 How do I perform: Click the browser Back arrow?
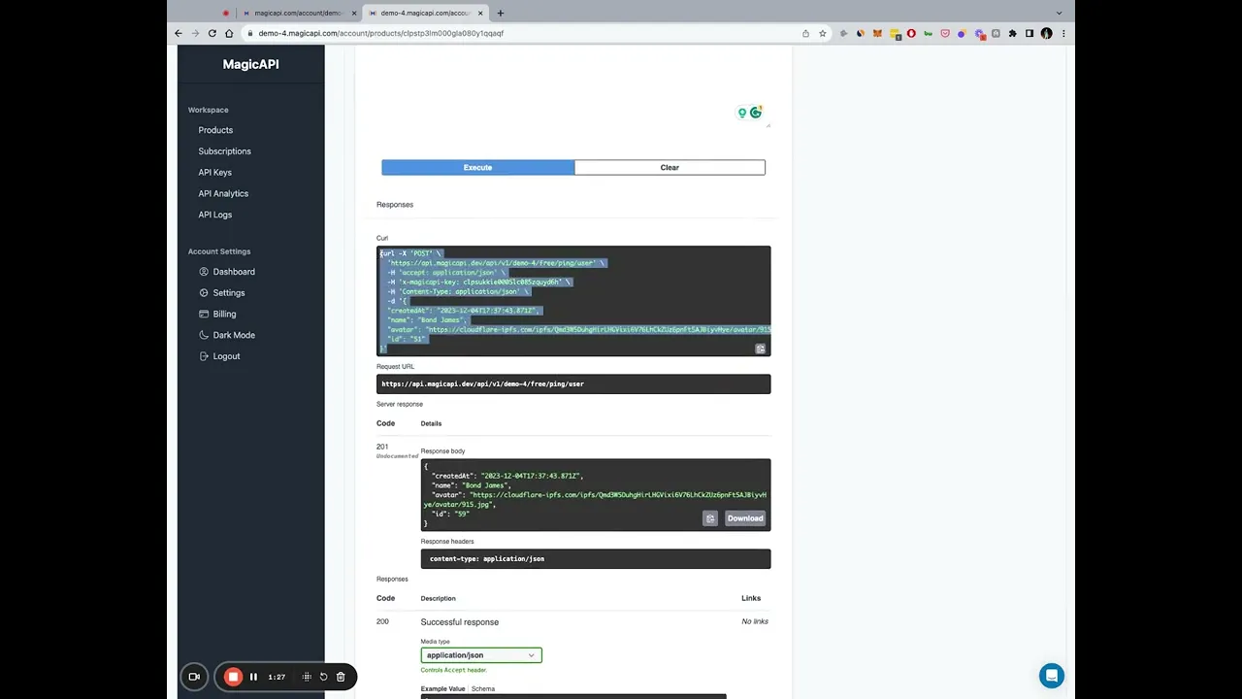tap(179, 33)
